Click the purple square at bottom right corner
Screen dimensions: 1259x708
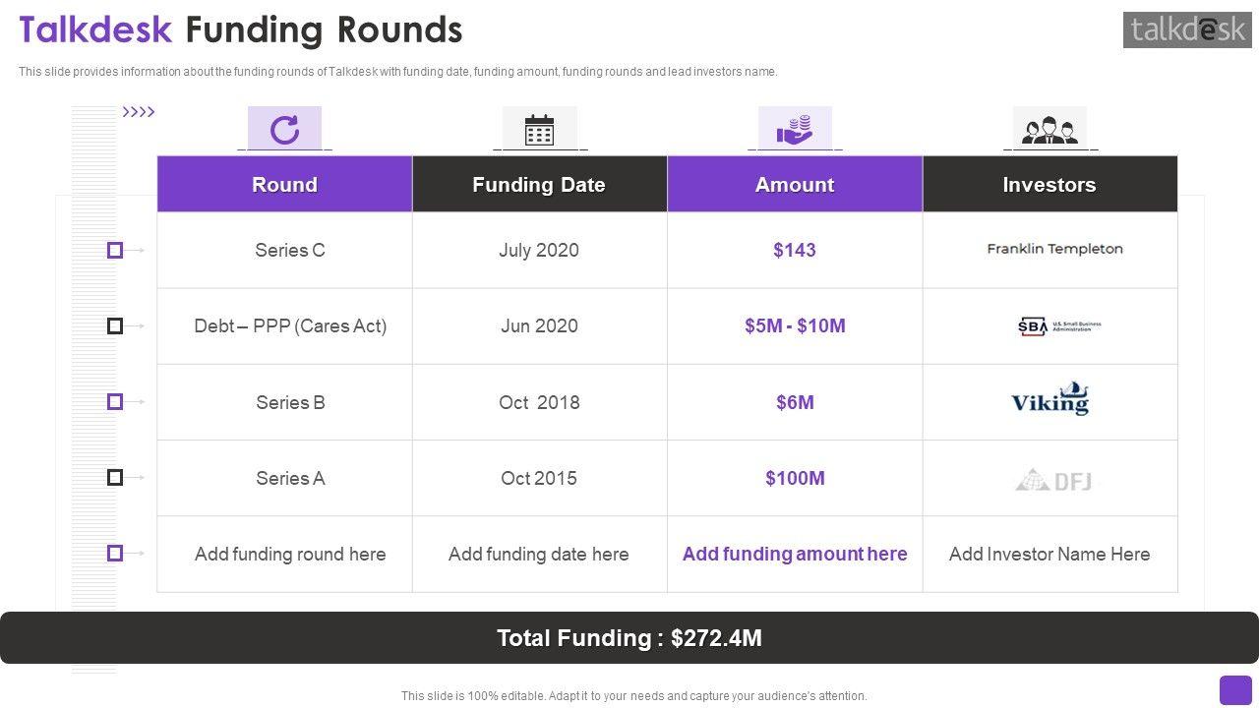coord(1235,690)
